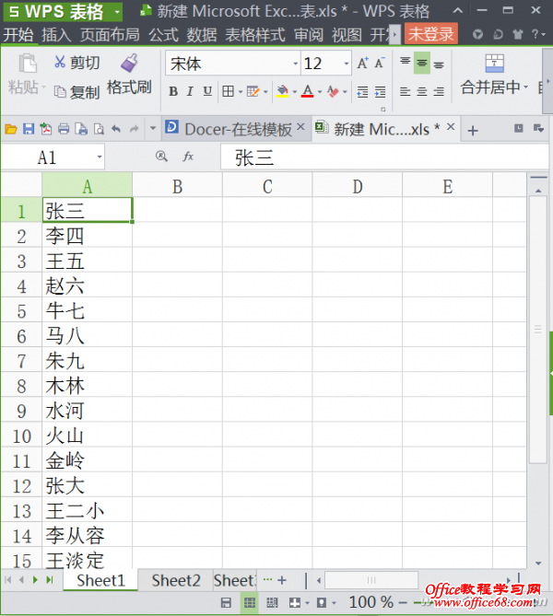Switch to Docer-在线模板 tab
Viewport: 553px width, 616px height.
coord(234,129)
